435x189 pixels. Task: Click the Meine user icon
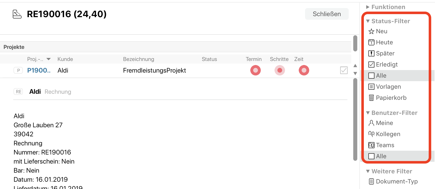click(x=371, y=123)
